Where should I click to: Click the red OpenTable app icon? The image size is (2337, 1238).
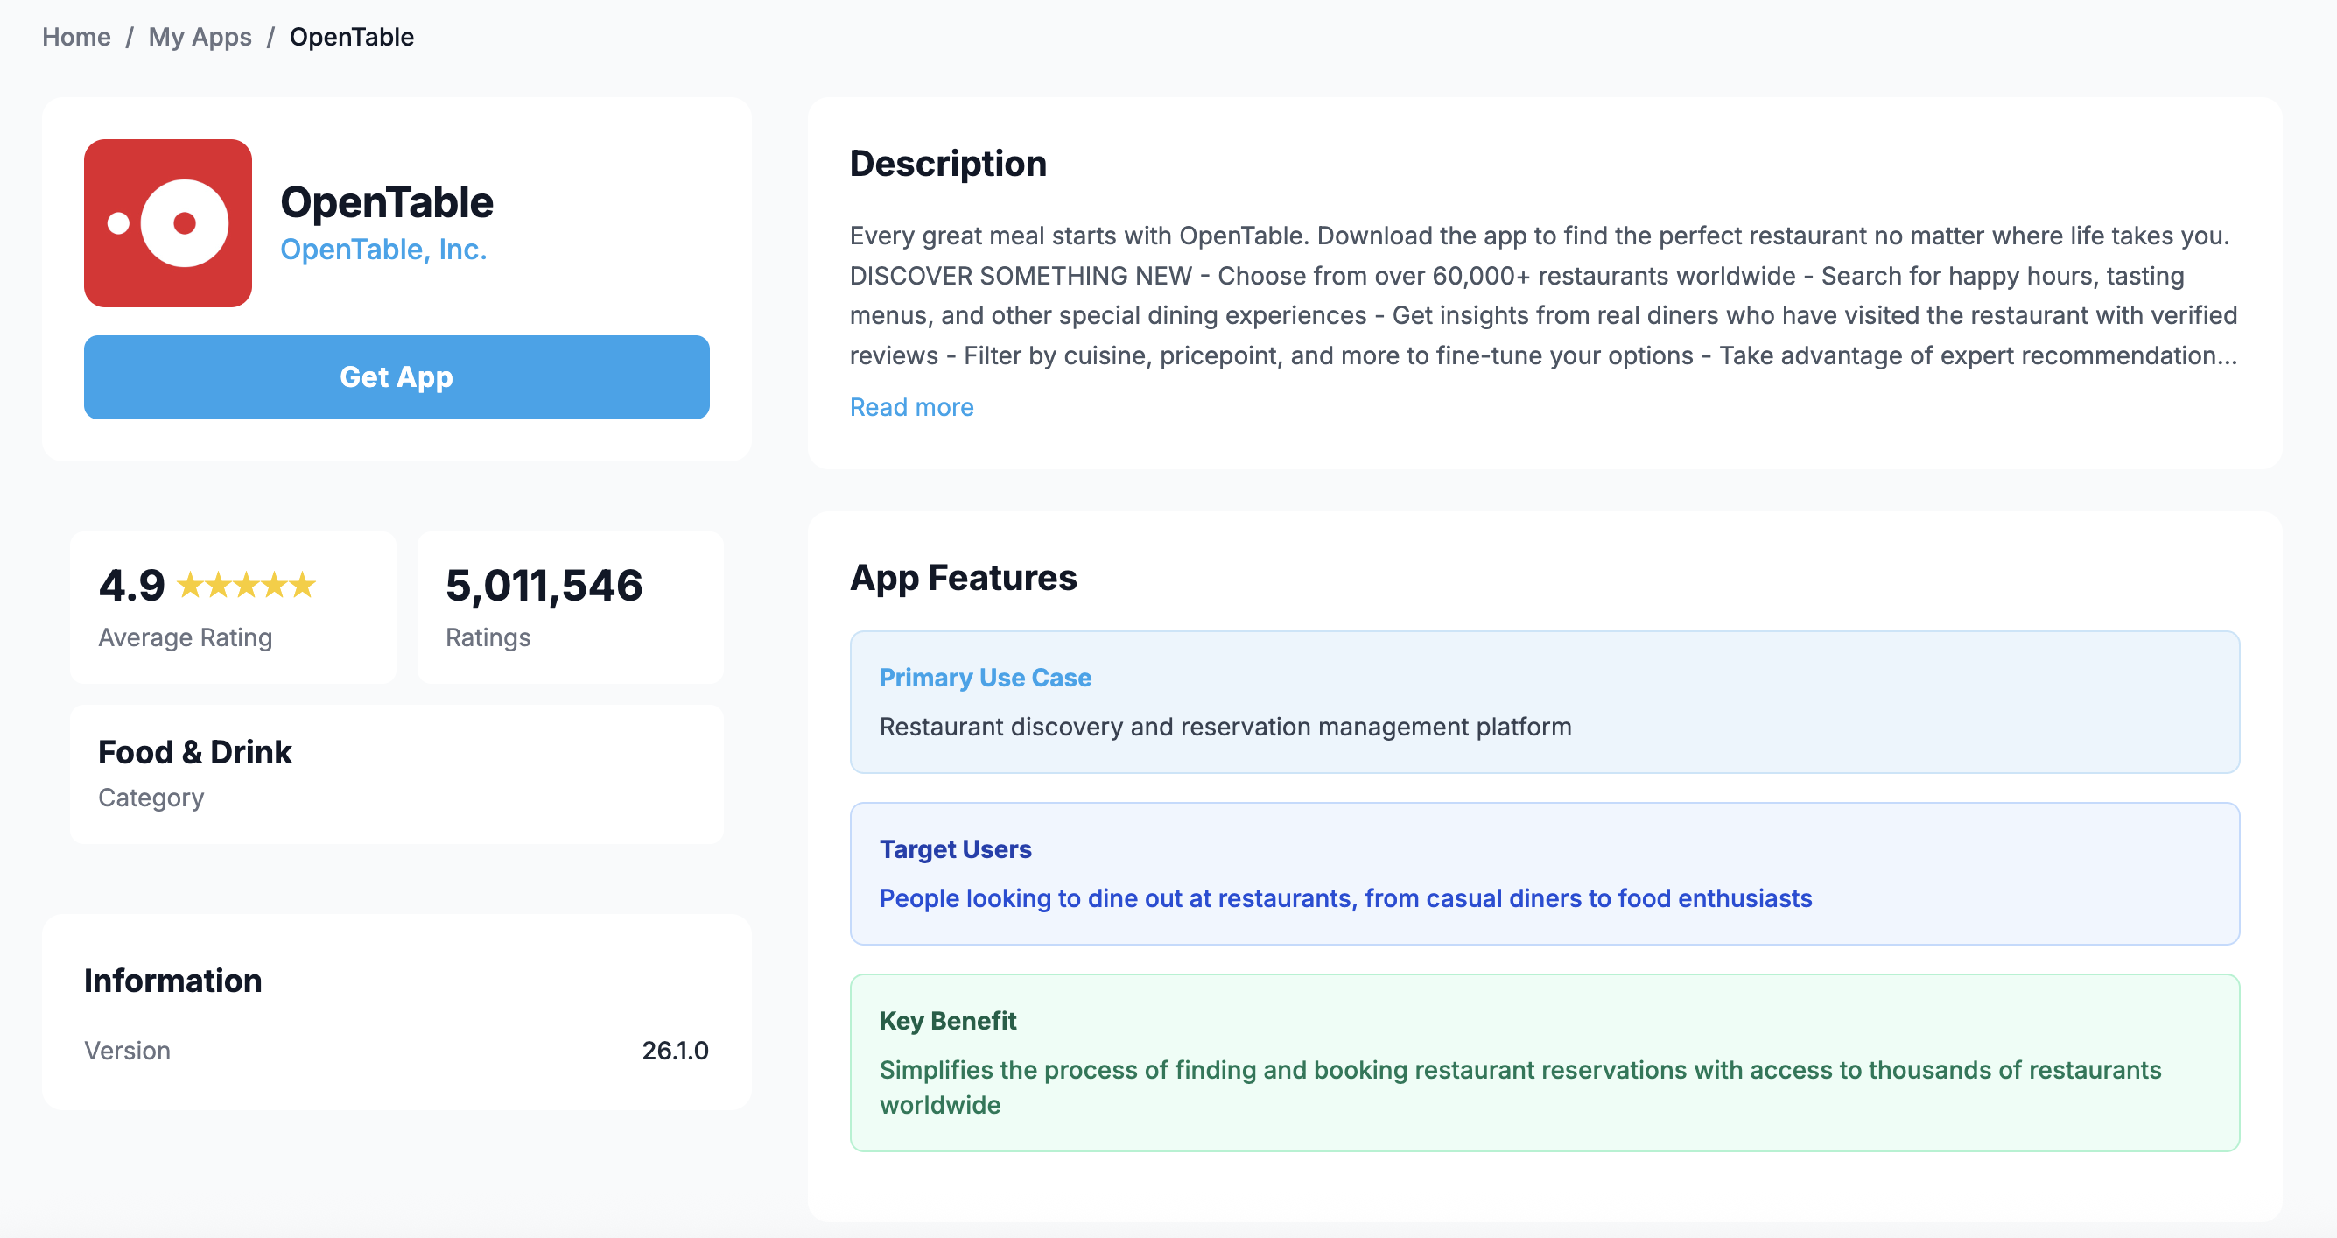[x=168, y=222]
